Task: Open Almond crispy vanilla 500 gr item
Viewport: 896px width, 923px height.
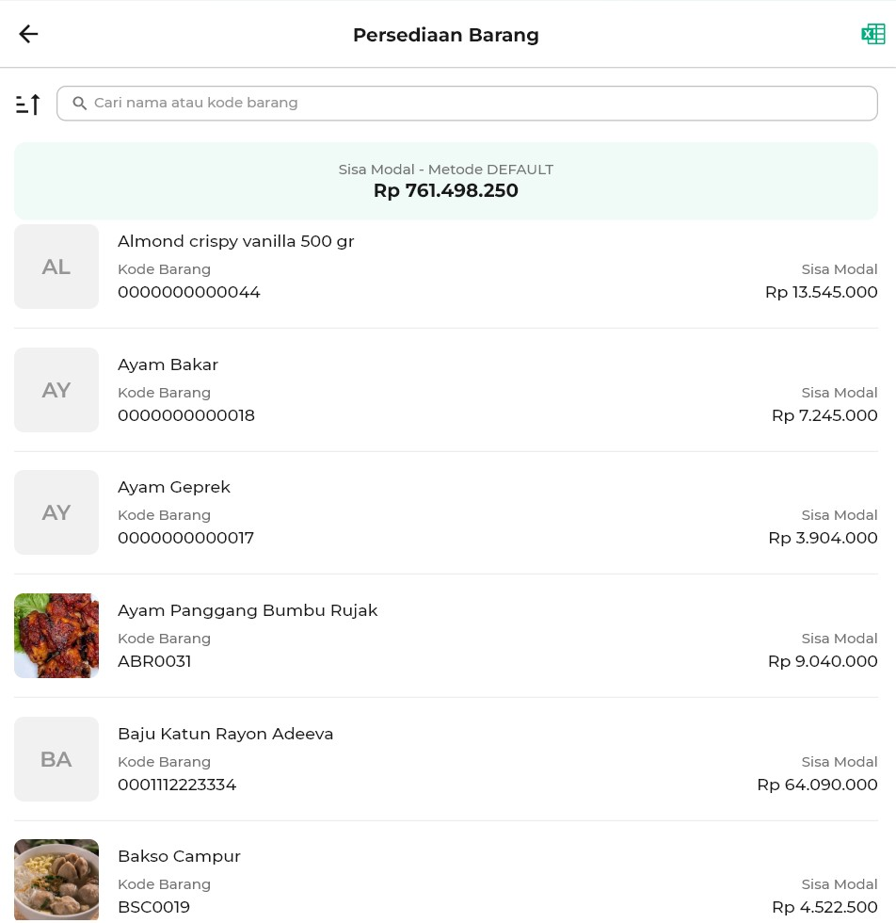Action: pos(236,241)
